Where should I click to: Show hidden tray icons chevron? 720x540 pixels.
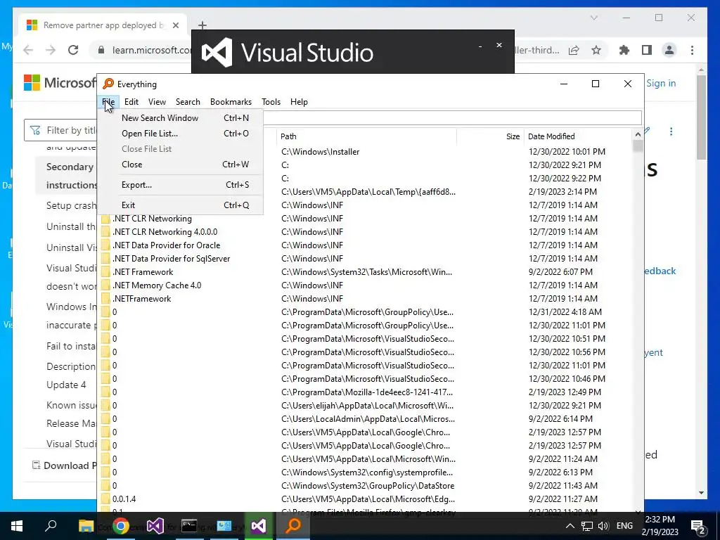click(570, 526)
